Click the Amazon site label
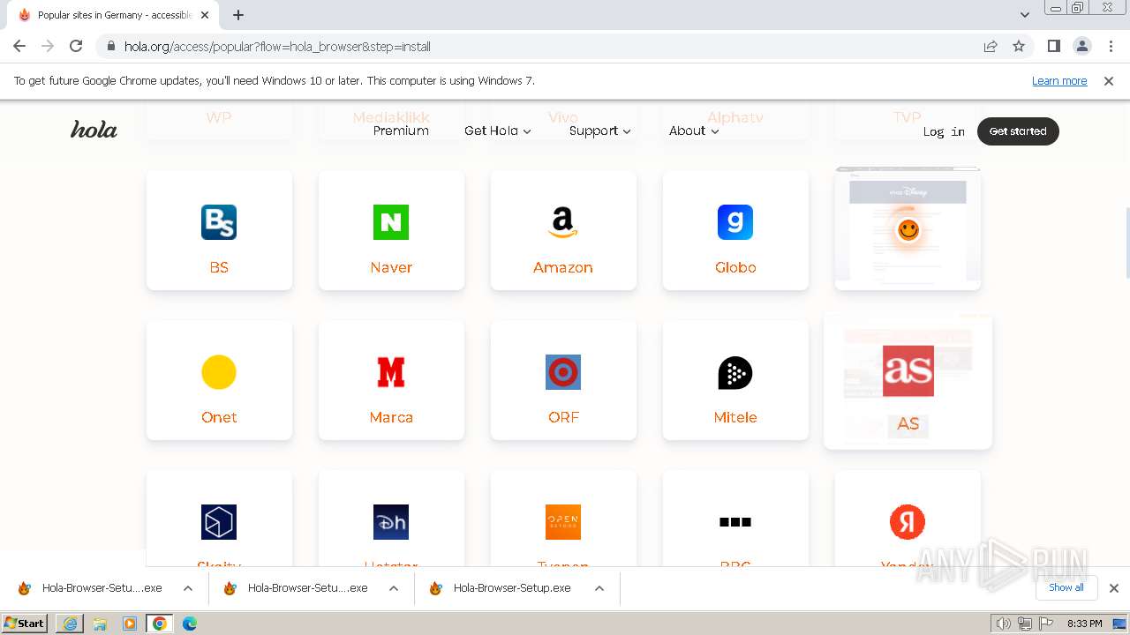The image size is (1130, 635). [x=562, y=267]
